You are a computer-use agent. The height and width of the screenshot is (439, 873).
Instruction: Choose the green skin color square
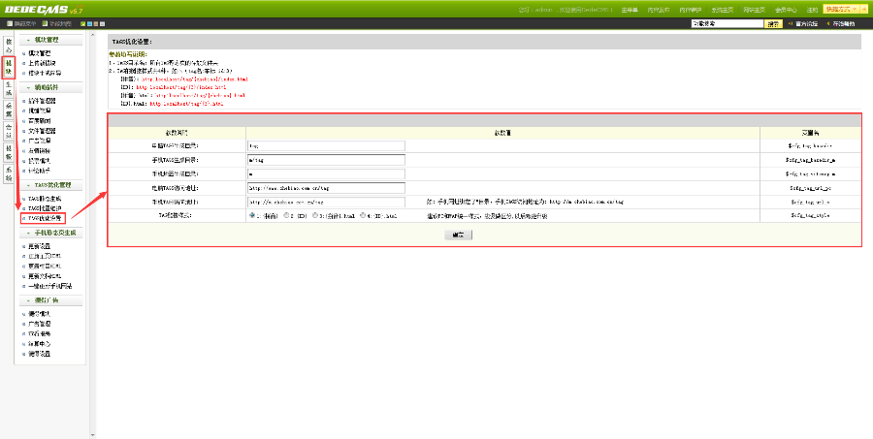(83, 24)
